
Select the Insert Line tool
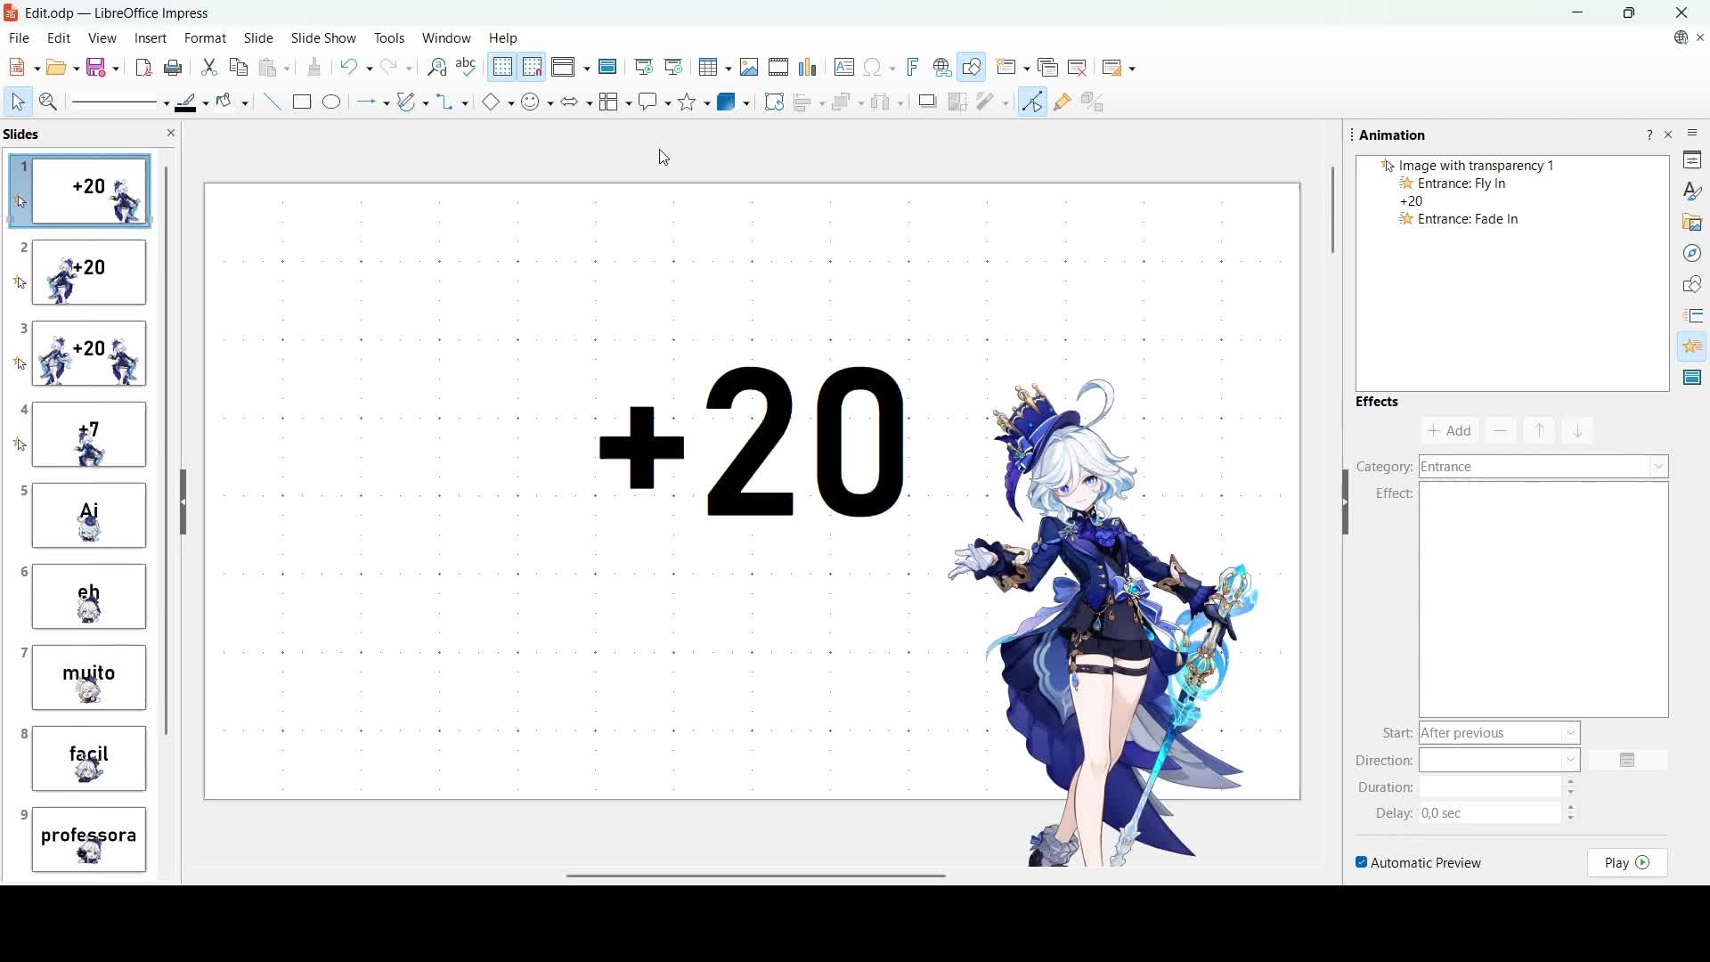(273, 103)
